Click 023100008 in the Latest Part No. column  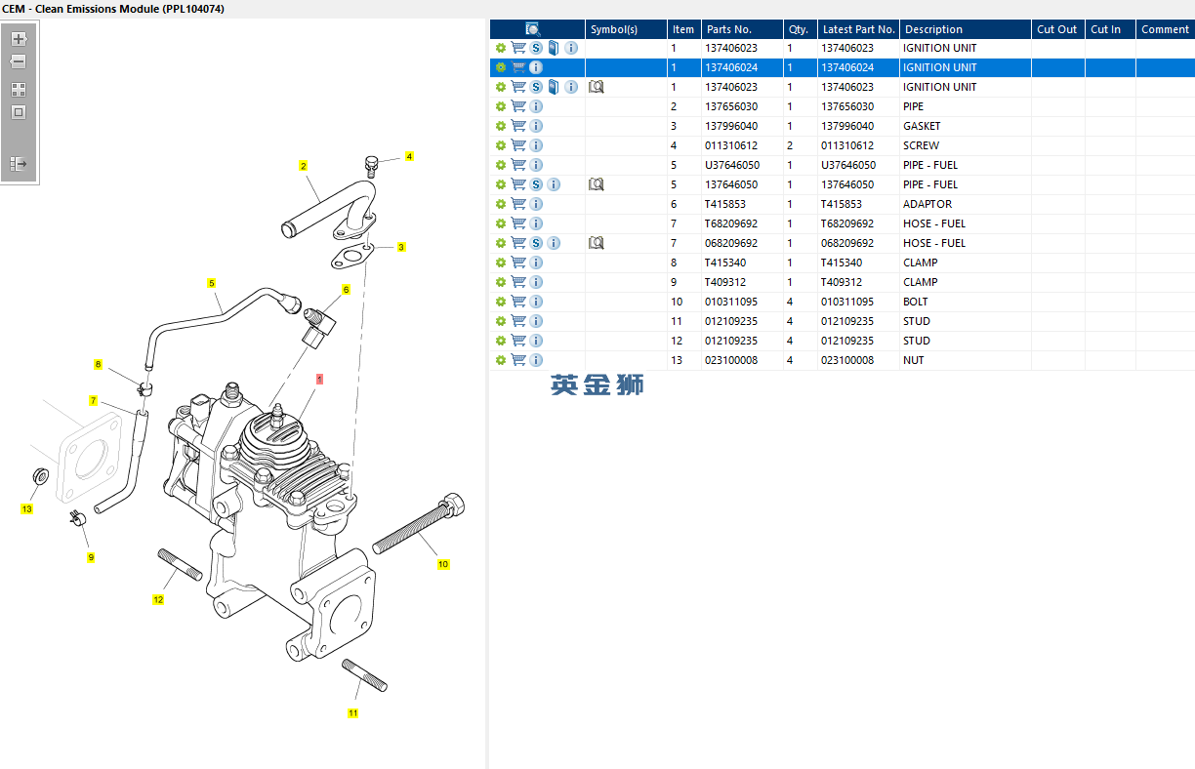coord(847,360)
